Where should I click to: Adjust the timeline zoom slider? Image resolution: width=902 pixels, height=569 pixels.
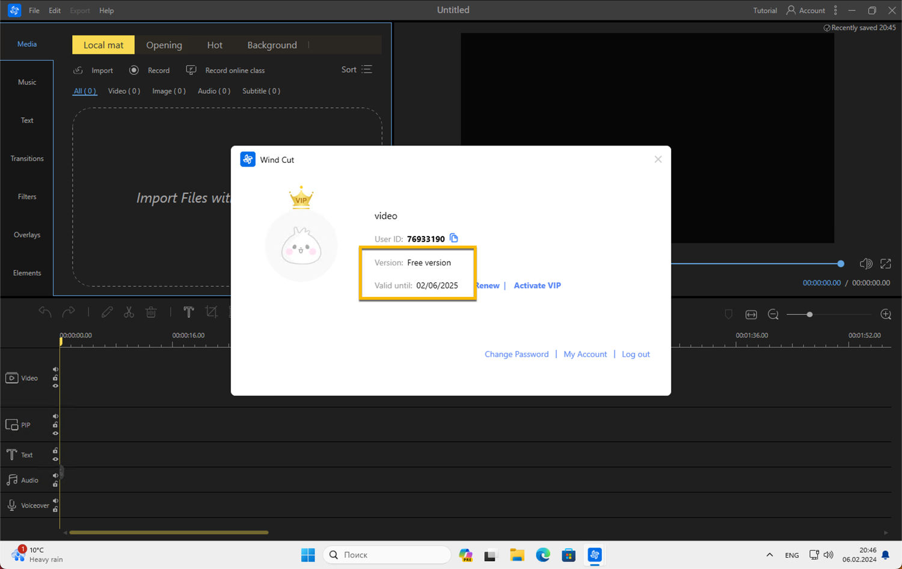coord(829,314)
